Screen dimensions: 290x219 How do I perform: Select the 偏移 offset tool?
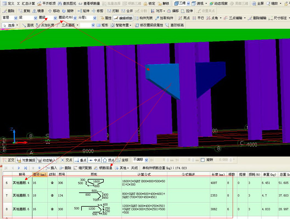(x=173, y=11)
